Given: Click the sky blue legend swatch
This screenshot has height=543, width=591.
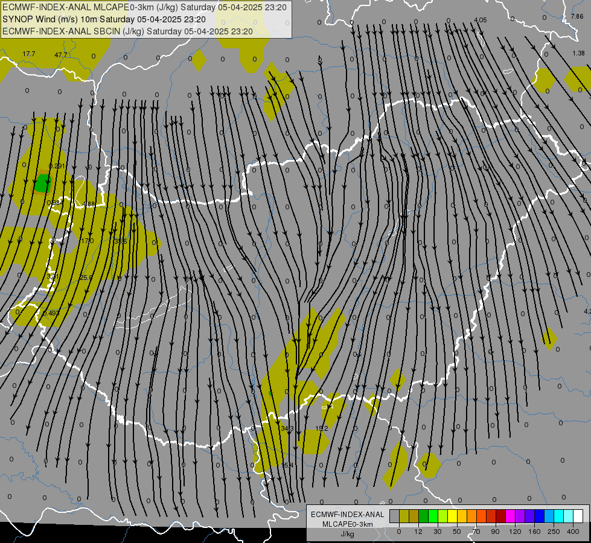Looking at the screenshot, I should 549,516.
